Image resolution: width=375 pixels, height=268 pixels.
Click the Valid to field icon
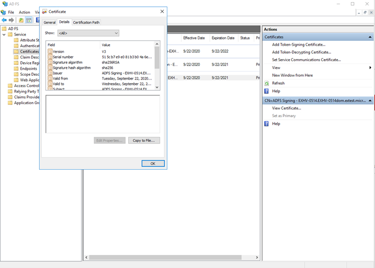(50, 84)
